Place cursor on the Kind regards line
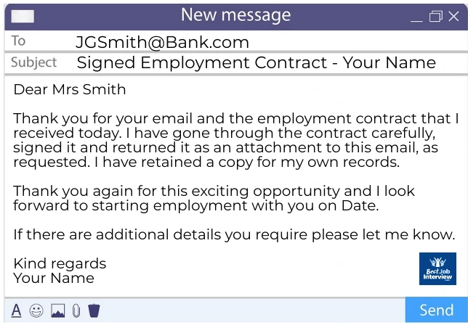The height and width of the screenshot is (325, 468). [x=60, y=263]
